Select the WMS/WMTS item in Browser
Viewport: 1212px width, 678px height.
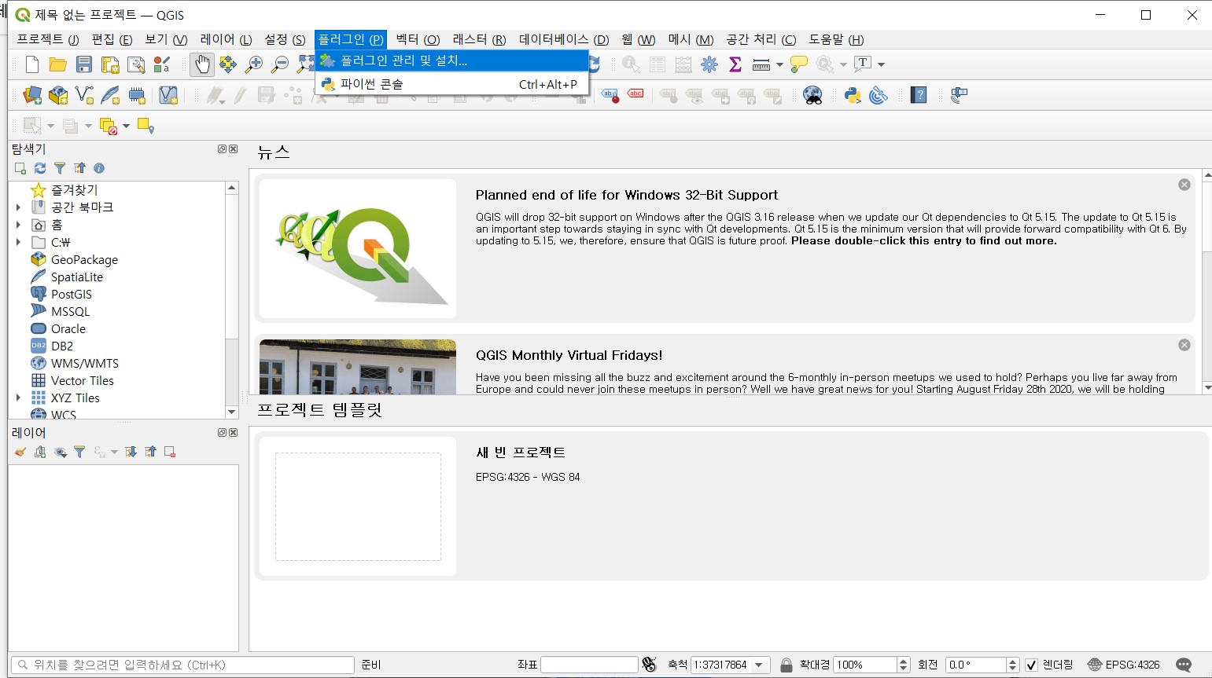pos(84,363)
